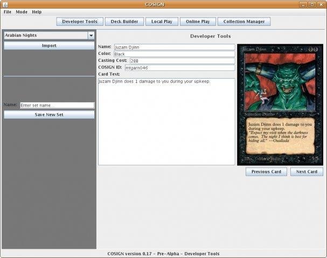This screenshot has width=327, height=258.
Task: Switch to Developer Tools mode
Action: pyautogui.click(x=80, y=22)
